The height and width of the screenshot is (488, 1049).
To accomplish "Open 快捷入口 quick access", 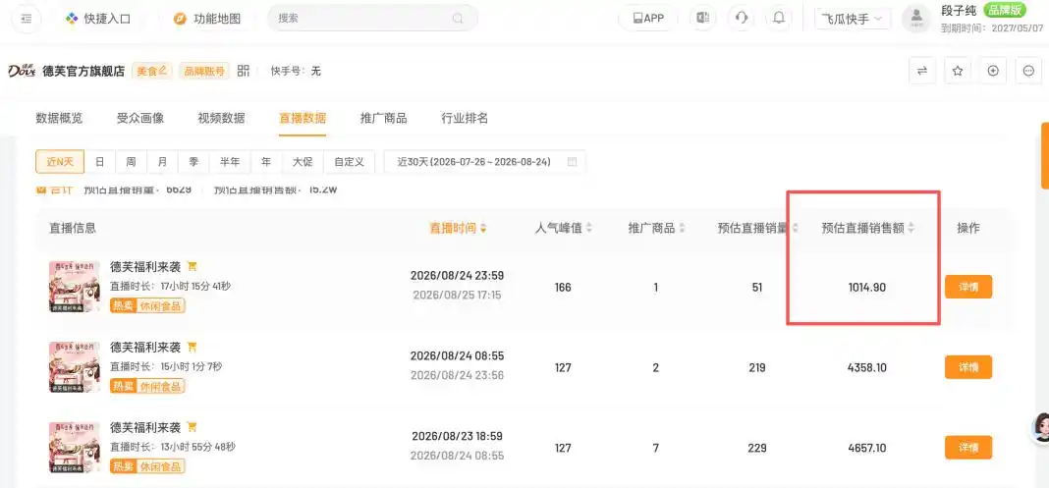I will [98, 19].
